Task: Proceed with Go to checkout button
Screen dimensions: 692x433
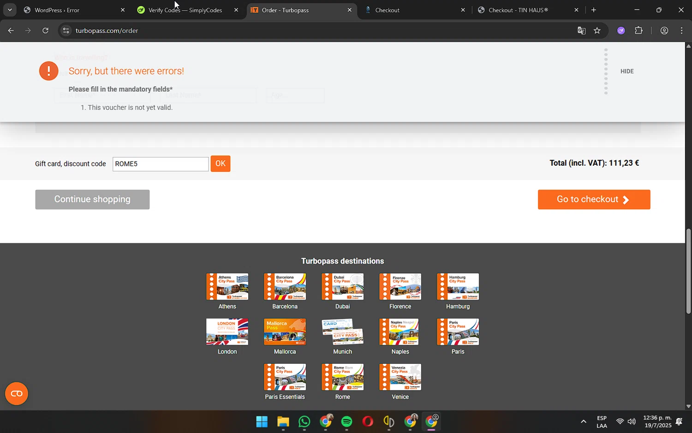Action: (x=594, y=199)
